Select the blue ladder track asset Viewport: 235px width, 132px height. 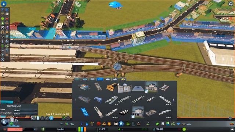[85, 112]
